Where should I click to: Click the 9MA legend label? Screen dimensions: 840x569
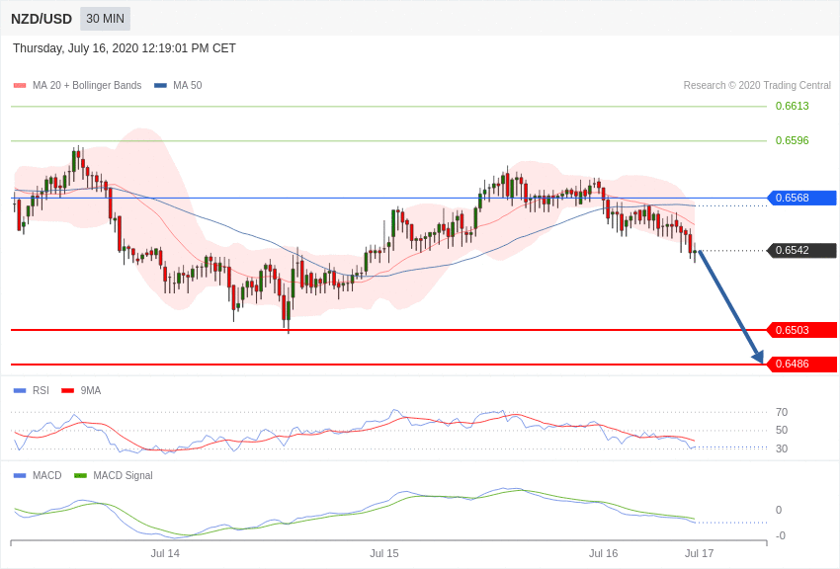[91, 391]
